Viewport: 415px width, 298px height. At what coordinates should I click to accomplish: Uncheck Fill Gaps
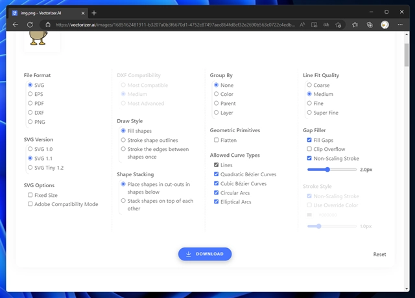point(309,140)
